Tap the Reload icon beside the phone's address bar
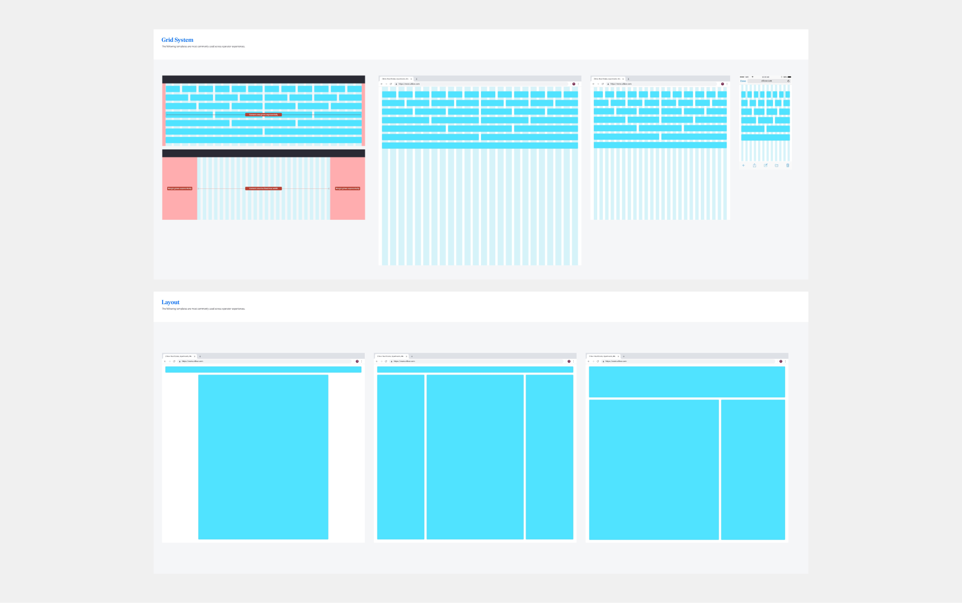Image resolution: width=962 pixels, height=603 pixels. pos(788,81)
